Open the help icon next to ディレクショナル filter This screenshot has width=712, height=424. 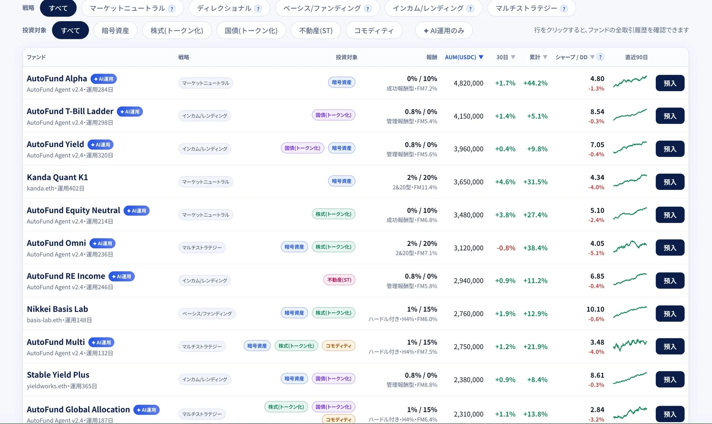pyautogui.click(x=258, y=9)
